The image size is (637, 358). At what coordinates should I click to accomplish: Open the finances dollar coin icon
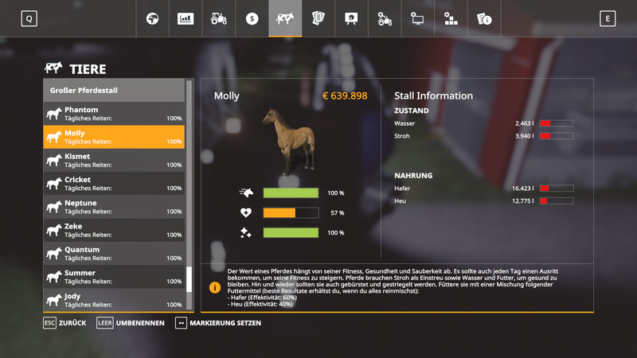(252, 18)
